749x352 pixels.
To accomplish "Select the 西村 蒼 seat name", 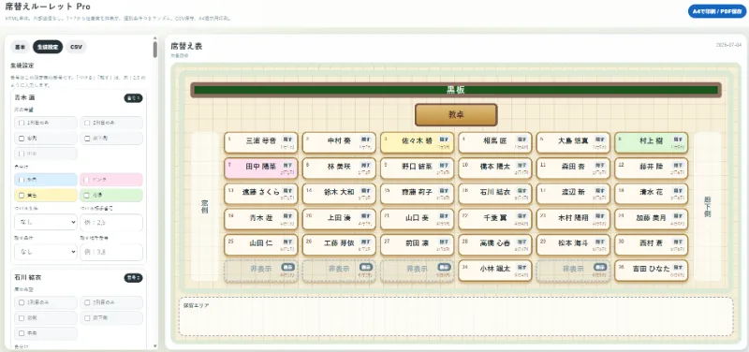I will coord(651,243).
